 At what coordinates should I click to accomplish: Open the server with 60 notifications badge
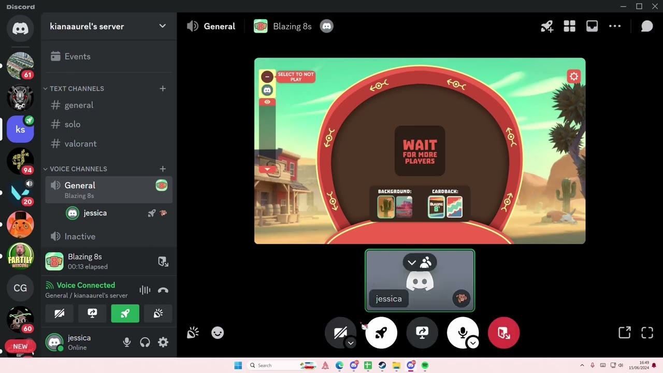click(x=20, y=320)
